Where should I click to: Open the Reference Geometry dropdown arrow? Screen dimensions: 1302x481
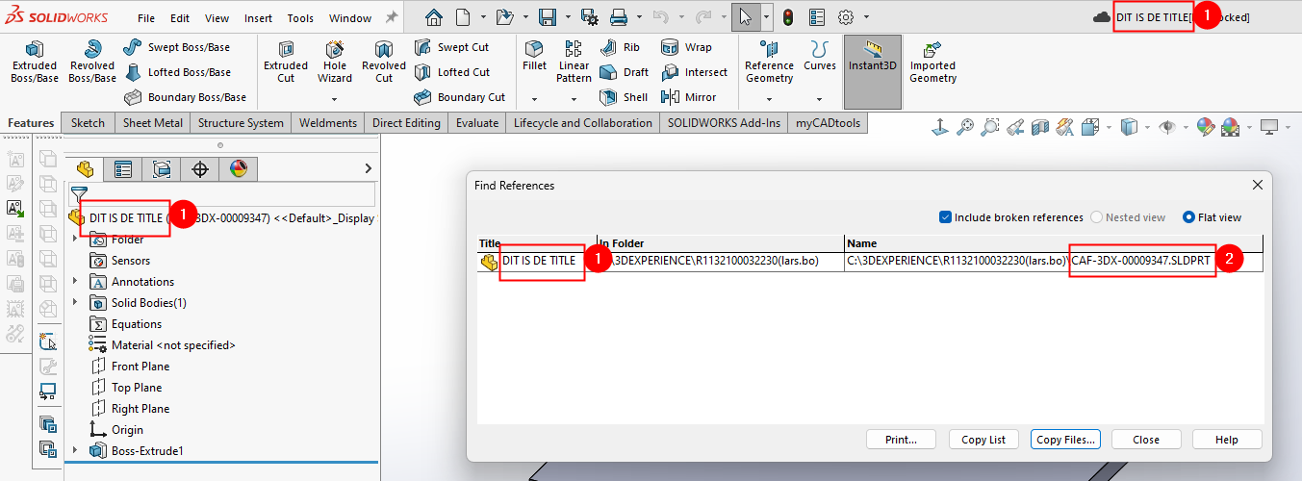pyautogui.click(x=769, y=99)
